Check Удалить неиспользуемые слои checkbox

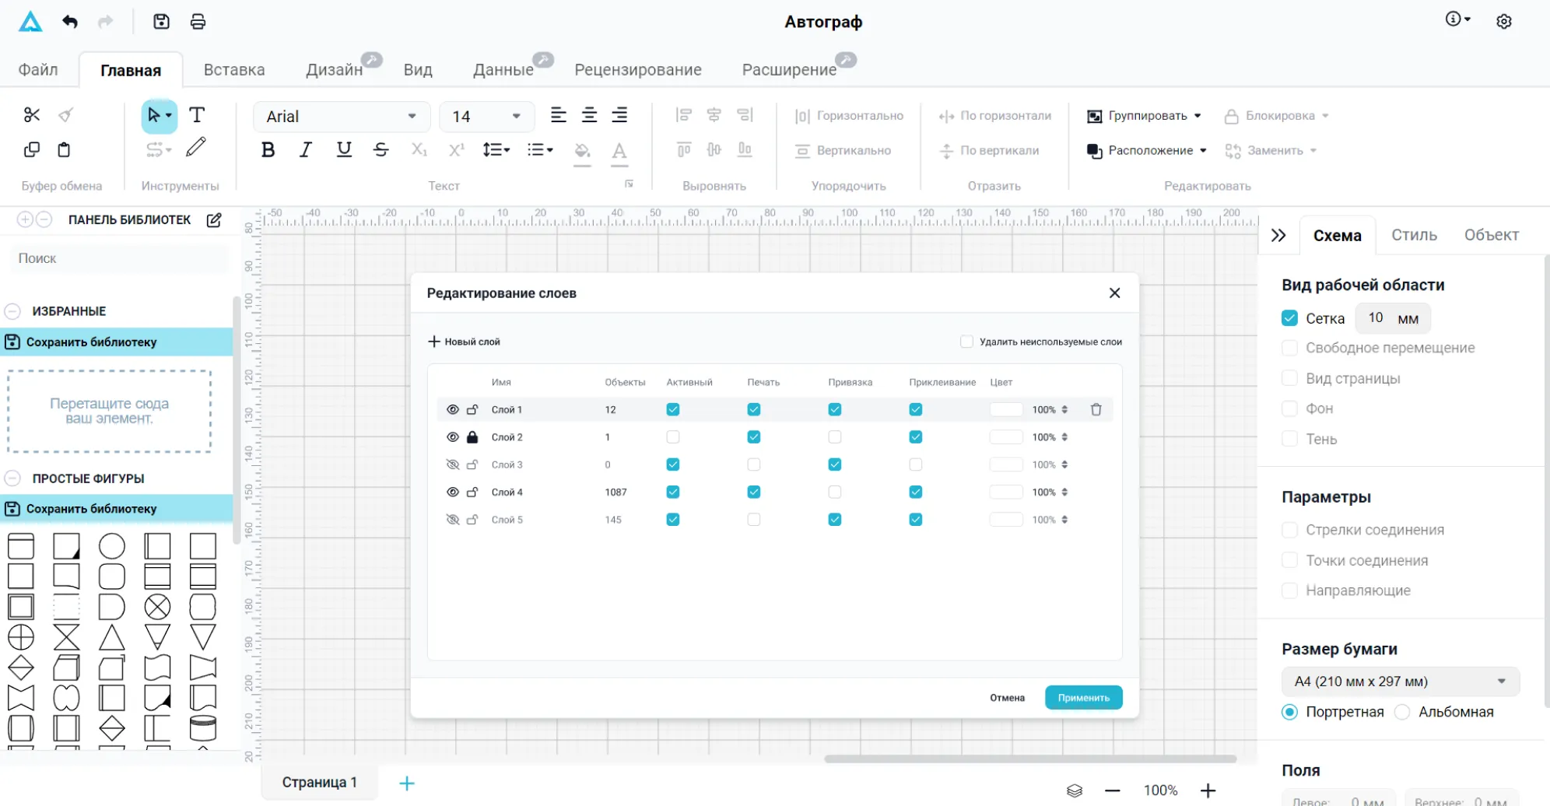pyautogui.click(x=966, y=342)
